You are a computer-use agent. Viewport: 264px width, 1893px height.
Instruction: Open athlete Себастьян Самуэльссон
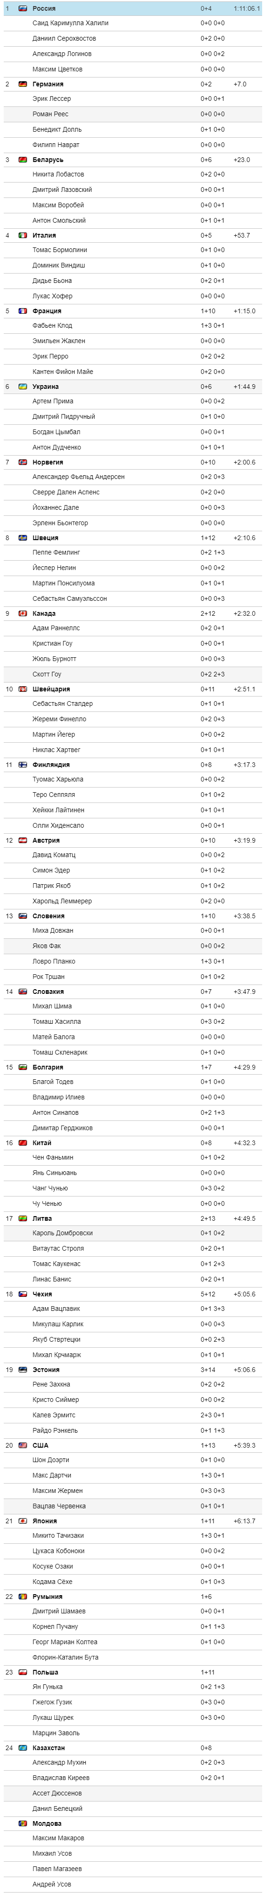[x=70, y=598]
